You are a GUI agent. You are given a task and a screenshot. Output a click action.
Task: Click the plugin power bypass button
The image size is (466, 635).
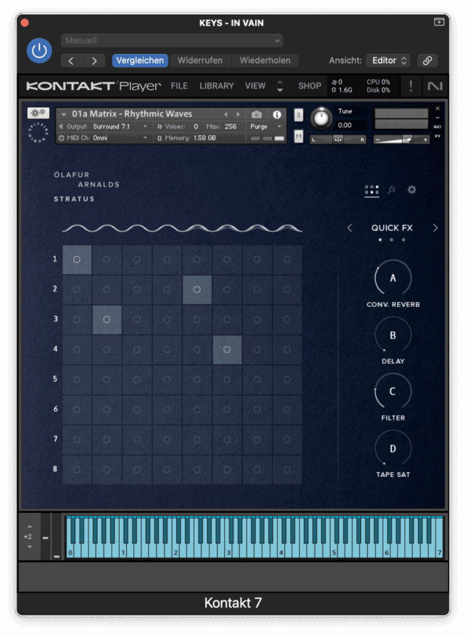pos(39,50)
